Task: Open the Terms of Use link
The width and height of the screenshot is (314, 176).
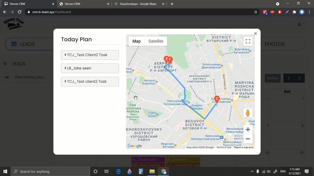Action: coord(224,147)
